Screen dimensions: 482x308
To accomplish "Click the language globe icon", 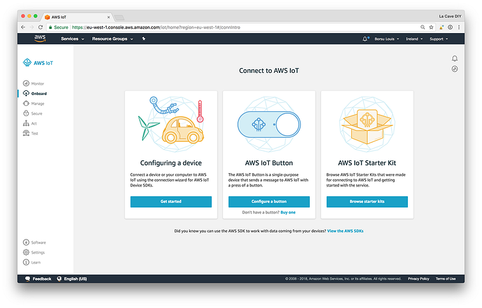I will [59, 279].
